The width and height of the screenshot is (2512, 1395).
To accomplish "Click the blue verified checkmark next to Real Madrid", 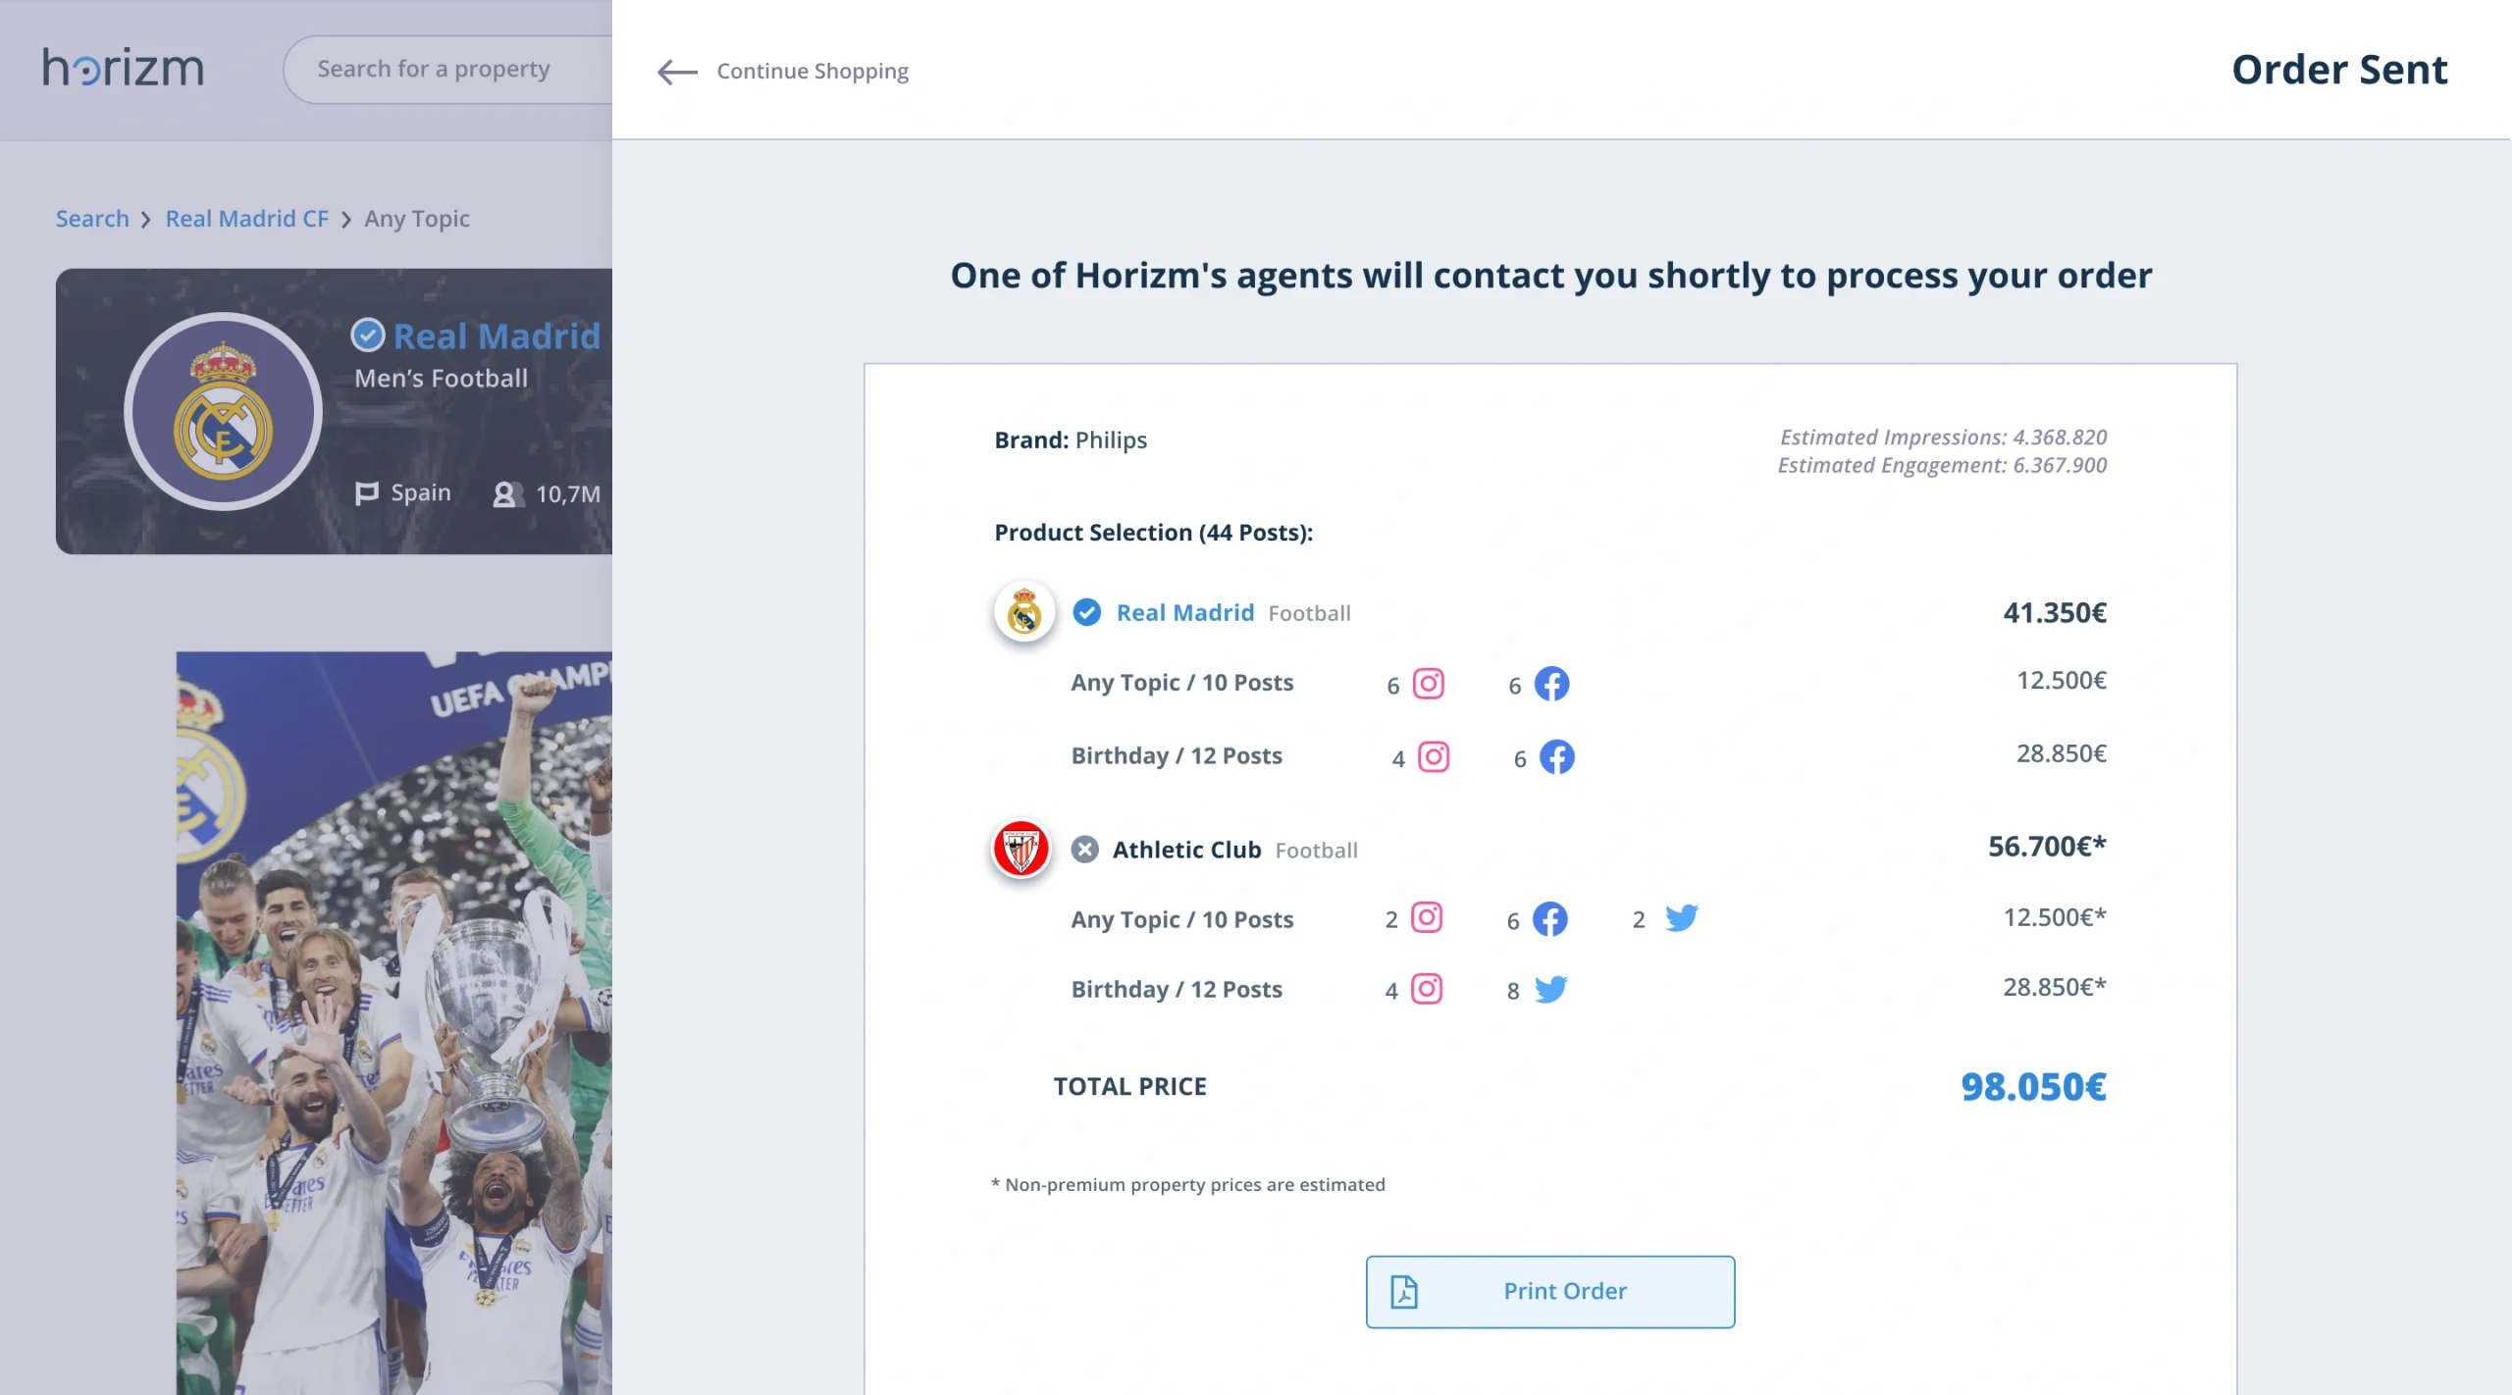I will point(1086,613).
